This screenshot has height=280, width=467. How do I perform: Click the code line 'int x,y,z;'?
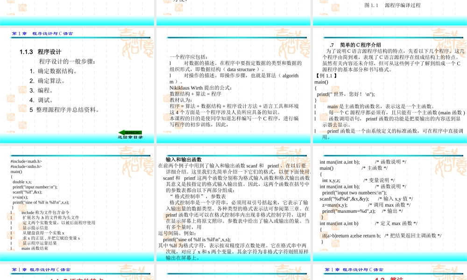point(331,180)
